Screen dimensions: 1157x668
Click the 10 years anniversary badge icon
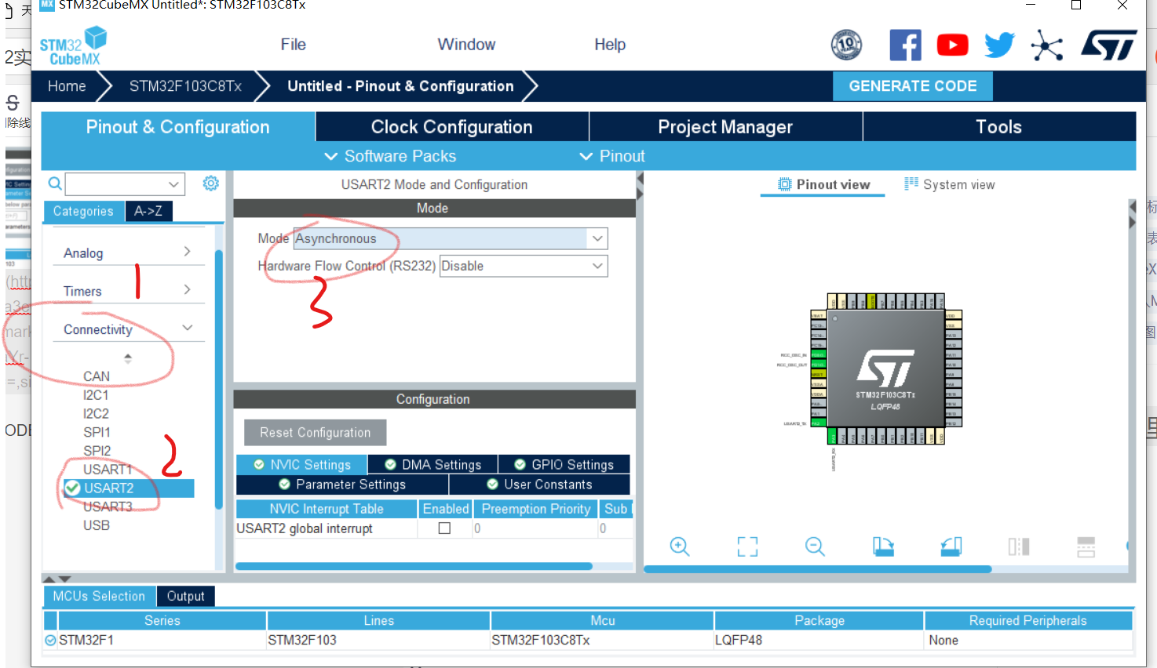coord(846,45)
